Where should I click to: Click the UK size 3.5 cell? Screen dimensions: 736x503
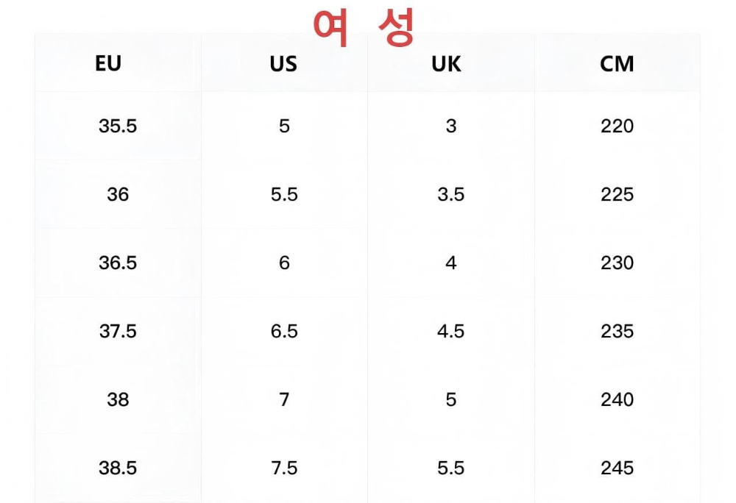coord(451,194)
